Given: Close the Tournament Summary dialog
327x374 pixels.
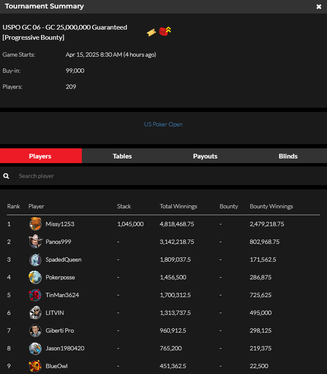Looking at the screenshot, I should 319,7.
